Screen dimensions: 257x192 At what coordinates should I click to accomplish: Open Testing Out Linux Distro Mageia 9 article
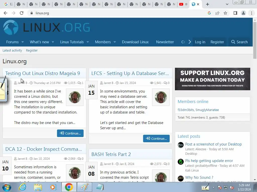tap(43, 73)
